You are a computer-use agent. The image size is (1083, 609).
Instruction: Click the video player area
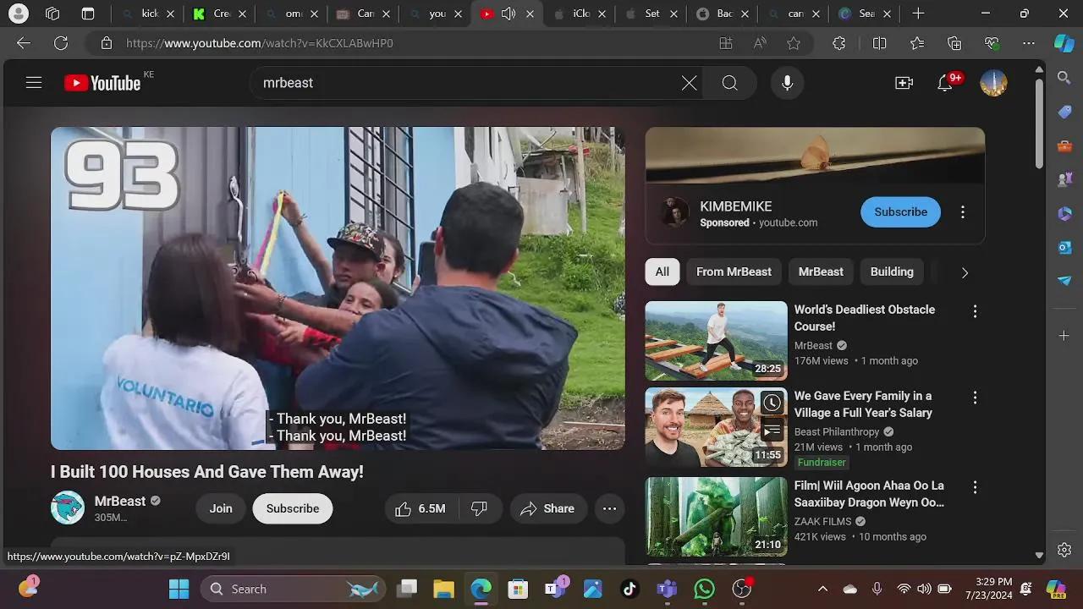point(338,288)
